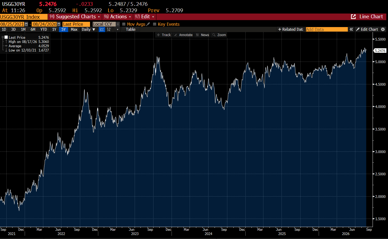Activate the Track crosshair tool
This screenshot has width=388, height=239.
coord(164,35)
